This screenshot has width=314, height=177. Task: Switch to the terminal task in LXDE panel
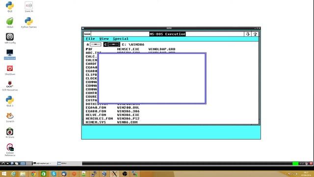[45, 163]
